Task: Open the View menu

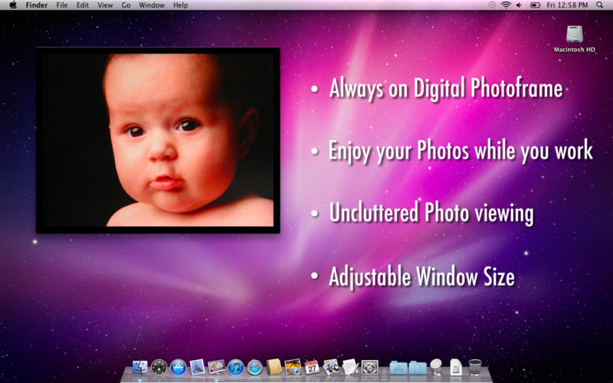Action: coord(105,5)
